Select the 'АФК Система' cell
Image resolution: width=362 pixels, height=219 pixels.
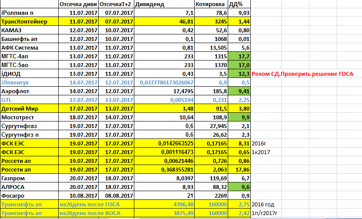click(29, 47)
